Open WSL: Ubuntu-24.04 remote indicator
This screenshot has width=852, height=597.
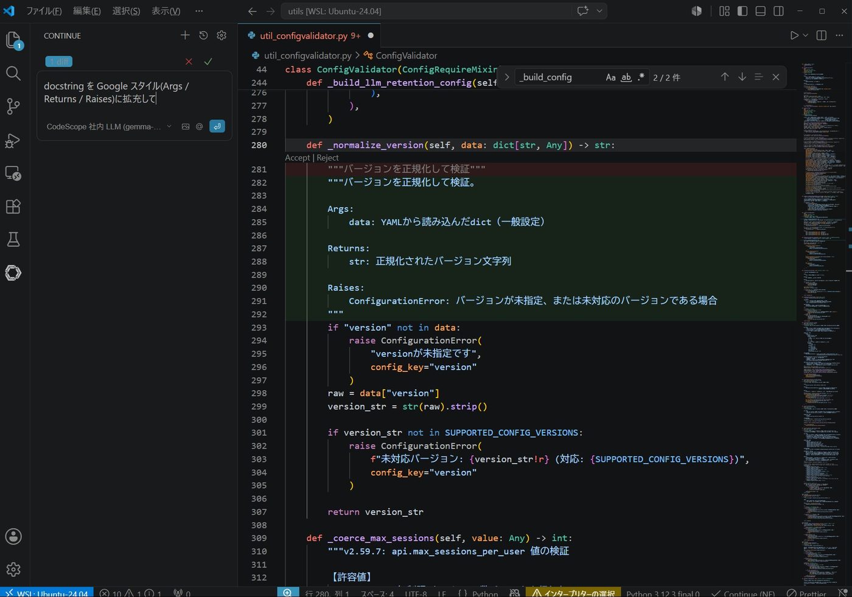click(x=47, y=593)
